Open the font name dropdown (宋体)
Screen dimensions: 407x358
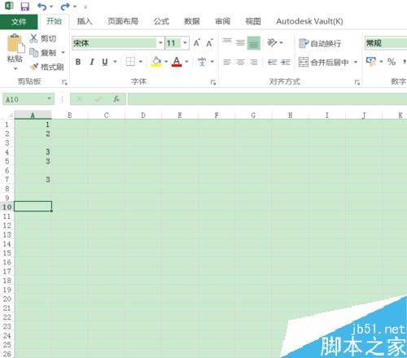pyautogui.click(x=160, y=43)
